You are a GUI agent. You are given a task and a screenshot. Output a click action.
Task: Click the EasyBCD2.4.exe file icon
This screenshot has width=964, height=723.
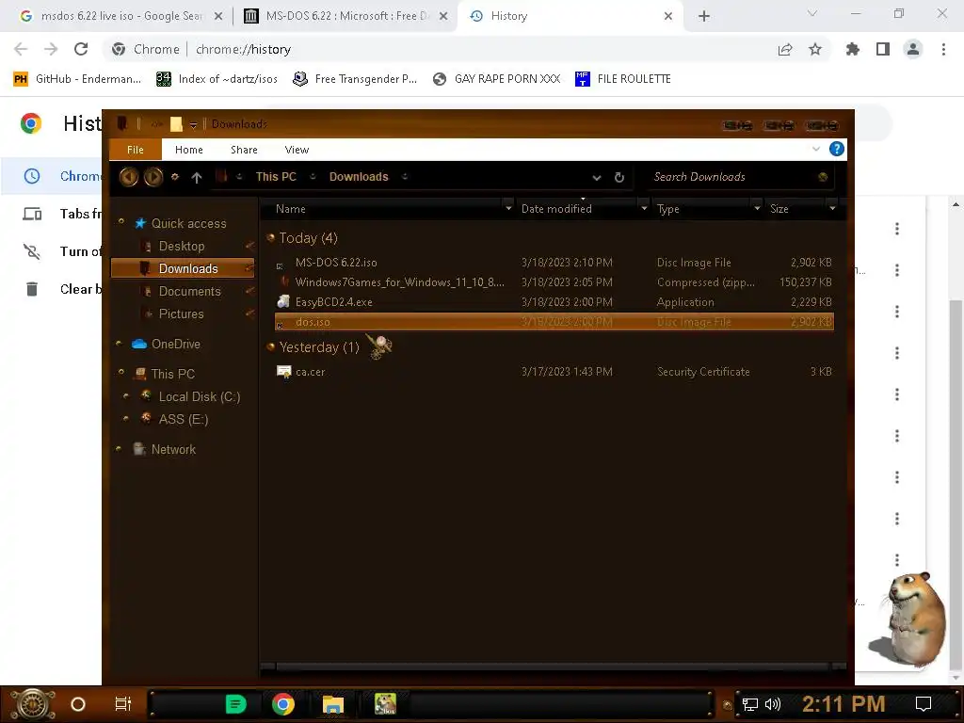[x=283, y=302]
